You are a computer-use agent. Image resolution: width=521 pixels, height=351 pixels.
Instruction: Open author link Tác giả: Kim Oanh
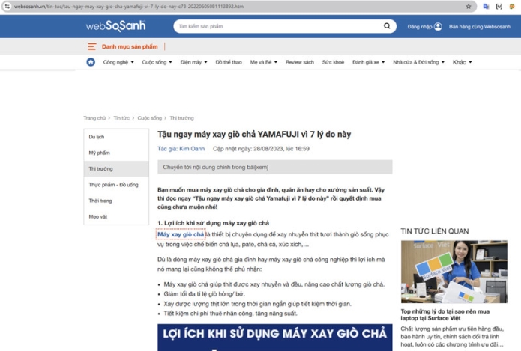pyautogui.click(x=181, y=149)
